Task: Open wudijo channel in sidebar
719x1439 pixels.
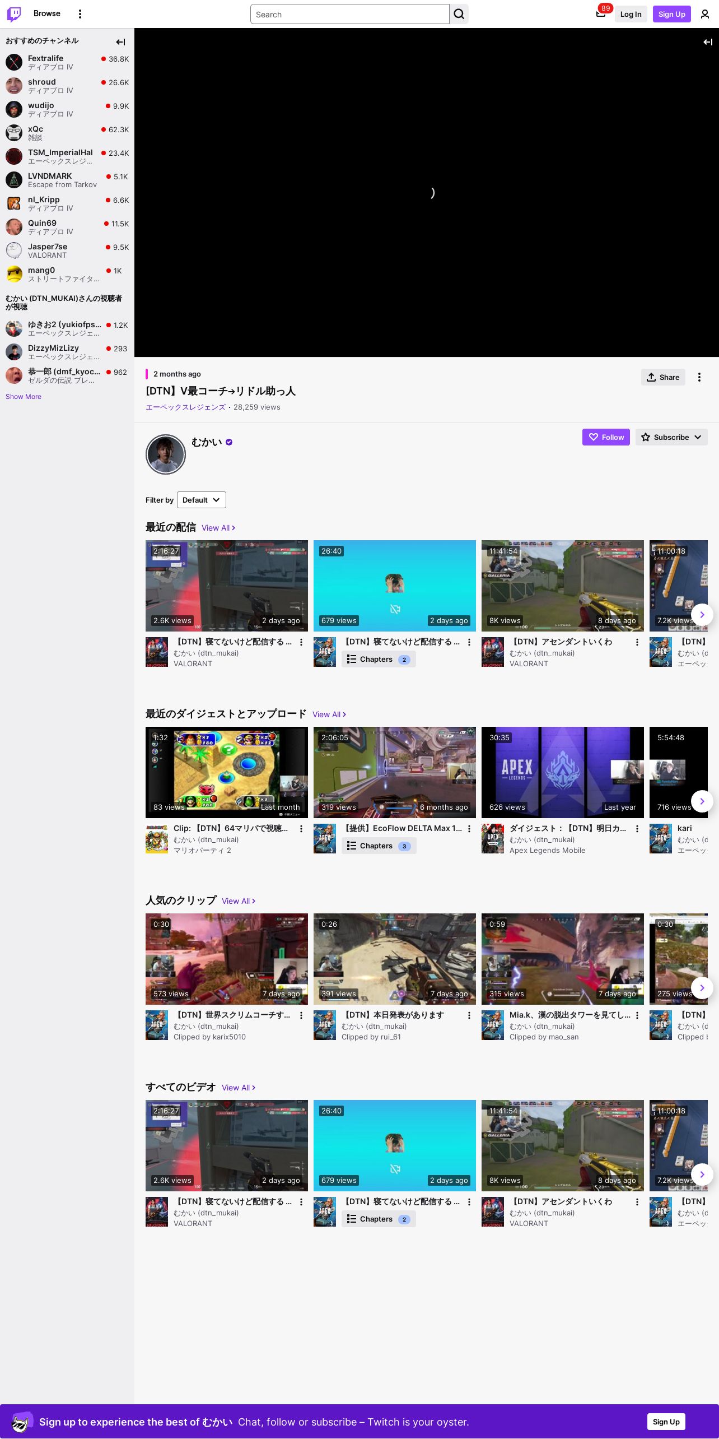Action: (x=67, y=109)
